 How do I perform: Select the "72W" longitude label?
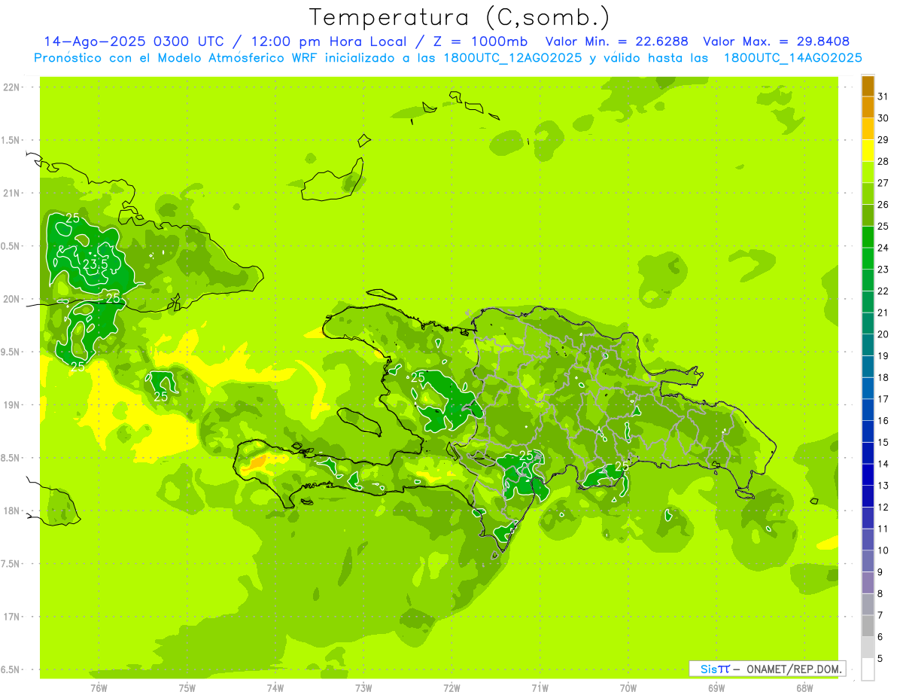(x=451, y=688)
